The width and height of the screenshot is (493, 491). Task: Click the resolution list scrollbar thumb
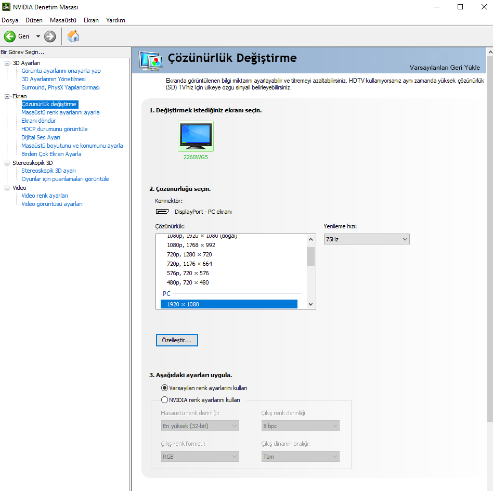(310, 256)
